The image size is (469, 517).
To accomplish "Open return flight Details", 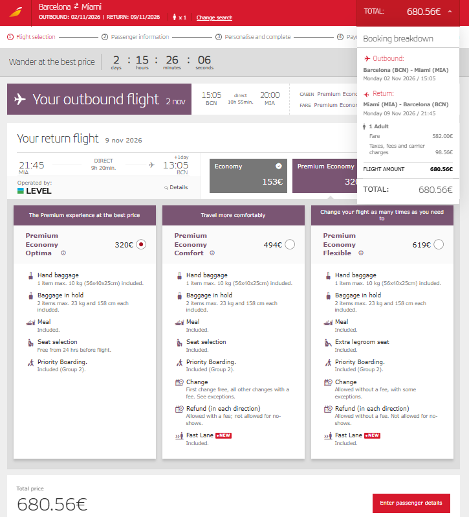I will tap(176, 187).
